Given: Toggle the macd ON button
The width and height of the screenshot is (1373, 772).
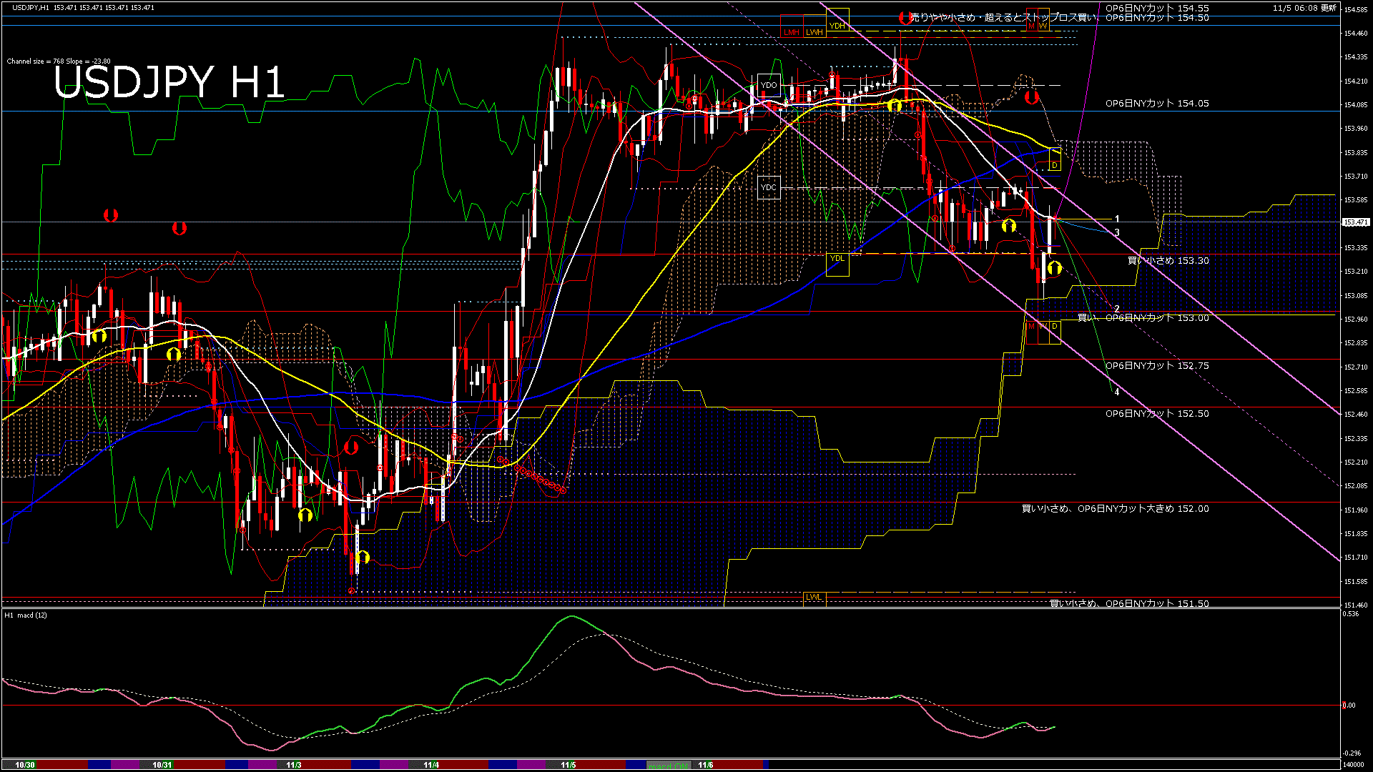Looking at the screenshot, I should click(x=669, y=765).
